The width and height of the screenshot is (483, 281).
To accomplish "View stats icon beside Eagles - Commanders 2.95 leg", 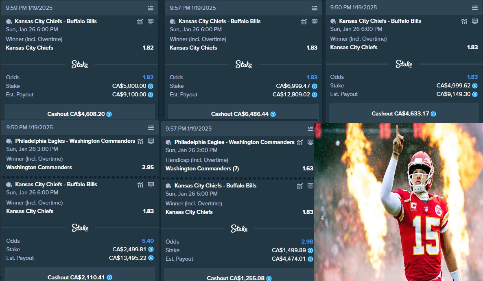I will [140, 141].
